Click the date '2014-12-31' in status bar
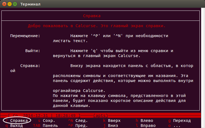This screenshot has height=128, width=205. pos(35,116)
